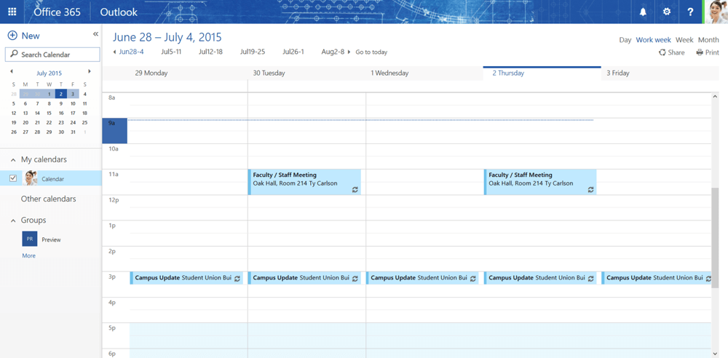Click the Go to today link
The height and width of the screenshot is (358, 728).
(371, 52)
